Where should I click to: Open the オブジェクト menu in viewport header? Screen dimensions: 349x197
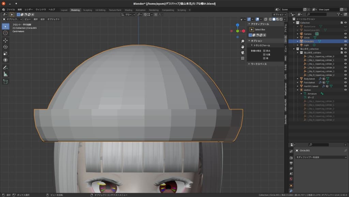click(53, 19)
